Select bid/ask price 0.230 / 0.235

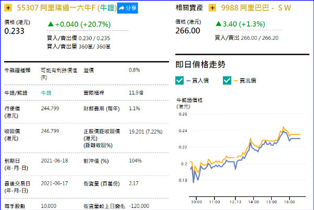pos(94,38)
